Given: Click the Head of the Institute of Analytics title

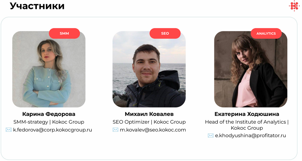Looking at the screenshot, I should (247, 122).
